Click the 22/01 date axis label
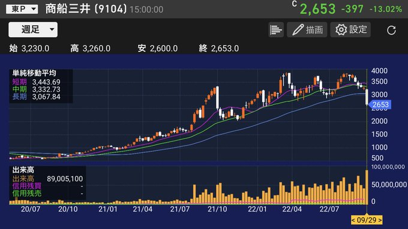Viewport: 408px width, 229px height. click(x=257, y=209)
